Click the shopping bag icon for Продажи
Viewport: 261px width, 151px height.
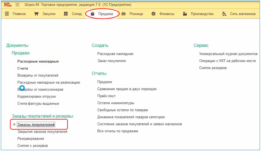click(x=92, y=14)
